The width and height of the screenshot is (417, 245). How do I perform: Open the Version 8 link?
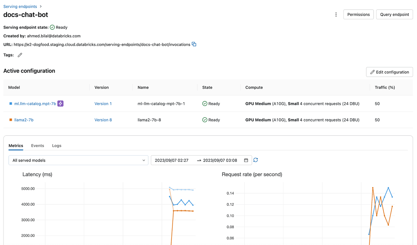click(x=103, y=120)
